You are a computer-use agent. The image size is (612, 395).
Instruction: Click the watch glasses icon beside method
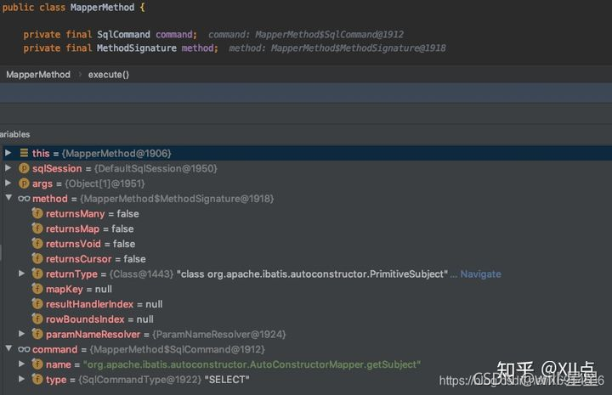click(x=24, y=199)
